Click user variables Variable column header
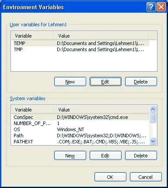 coord(33,36)
